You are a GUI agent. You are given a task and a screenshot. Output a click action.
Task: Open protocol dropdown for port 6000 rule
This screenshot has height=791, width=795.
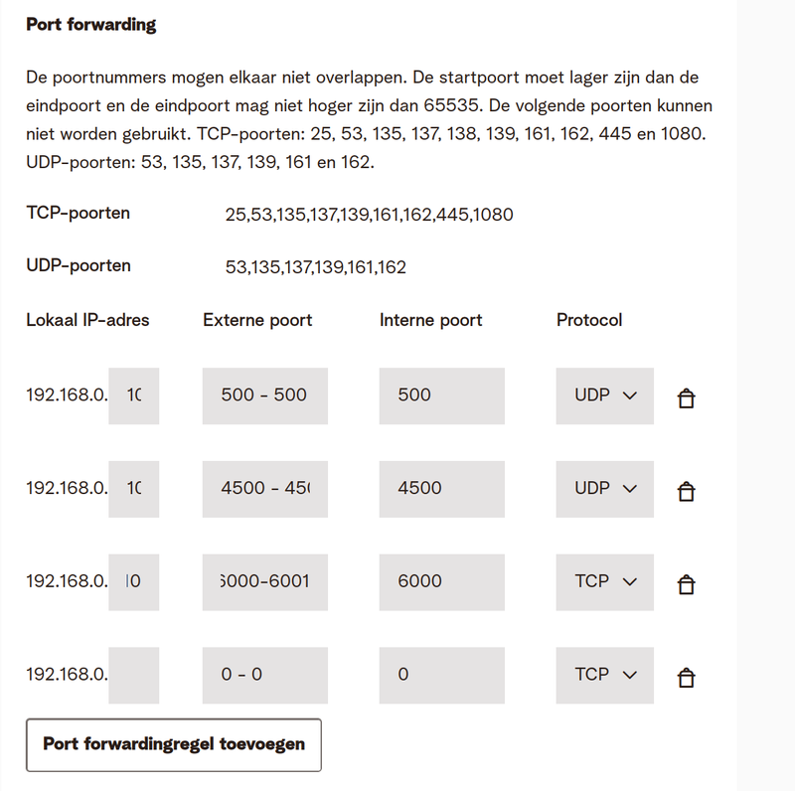pyautogui.click(x=604, y=581)
